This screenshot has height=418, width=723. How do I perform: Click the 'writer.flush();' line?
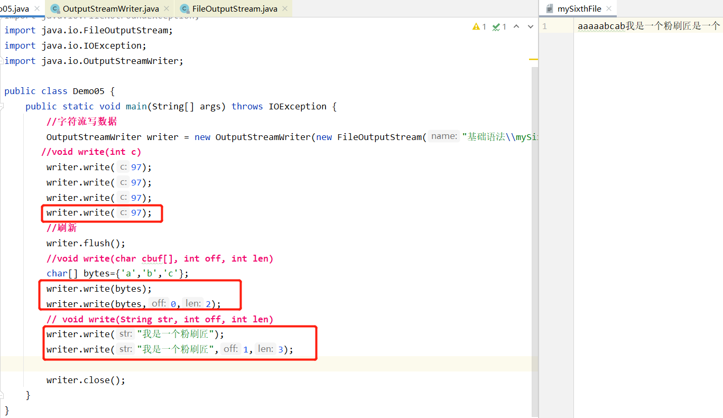(86, 243)
